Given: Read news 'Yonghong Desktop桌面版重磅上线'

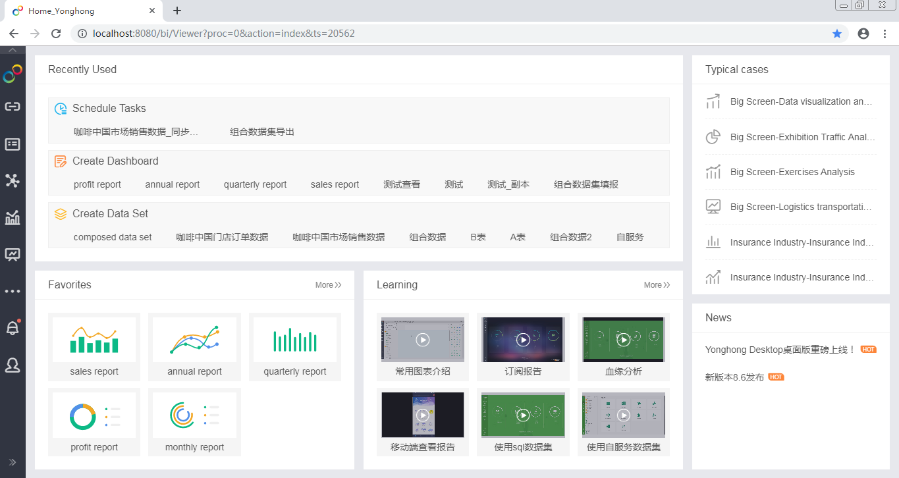Looking at the screenshot, I should coord(780,350).
